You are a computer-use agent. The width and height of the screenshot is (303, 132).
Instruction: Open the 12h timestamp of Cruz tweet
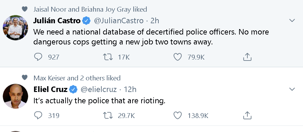[x=130, y=90]
